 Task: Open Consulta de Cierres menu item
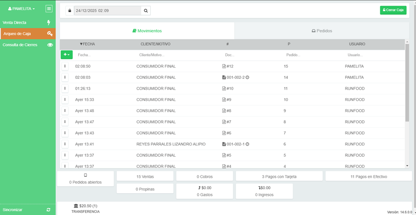point(28,45)
